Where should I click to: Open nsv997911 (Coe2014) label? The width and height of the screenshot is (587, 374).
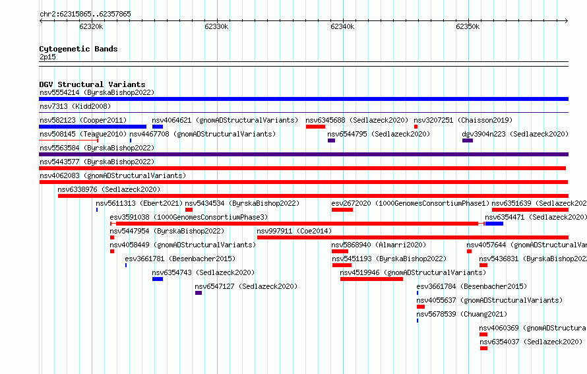click(x=294, y=231)
